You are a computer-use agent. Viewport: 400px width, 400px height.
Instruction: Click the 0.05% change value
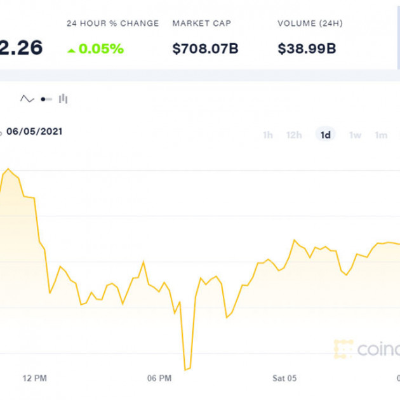100,48
